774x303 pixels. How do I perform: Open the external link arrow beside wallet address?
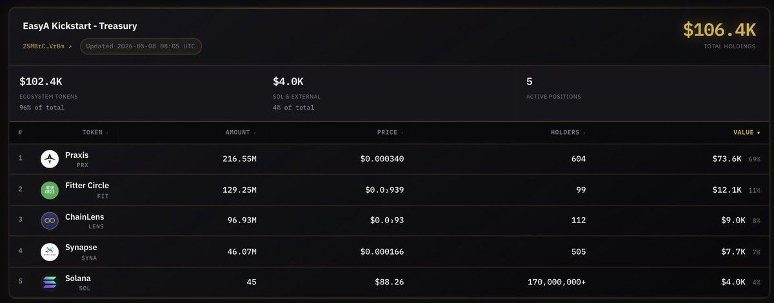pos(70,46)
